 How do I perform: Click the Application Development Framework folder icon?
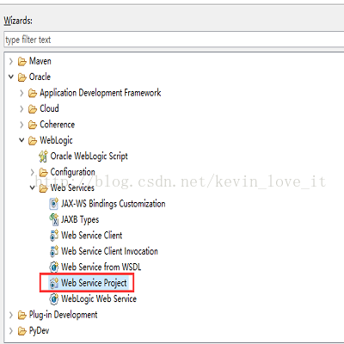[33, 93]
